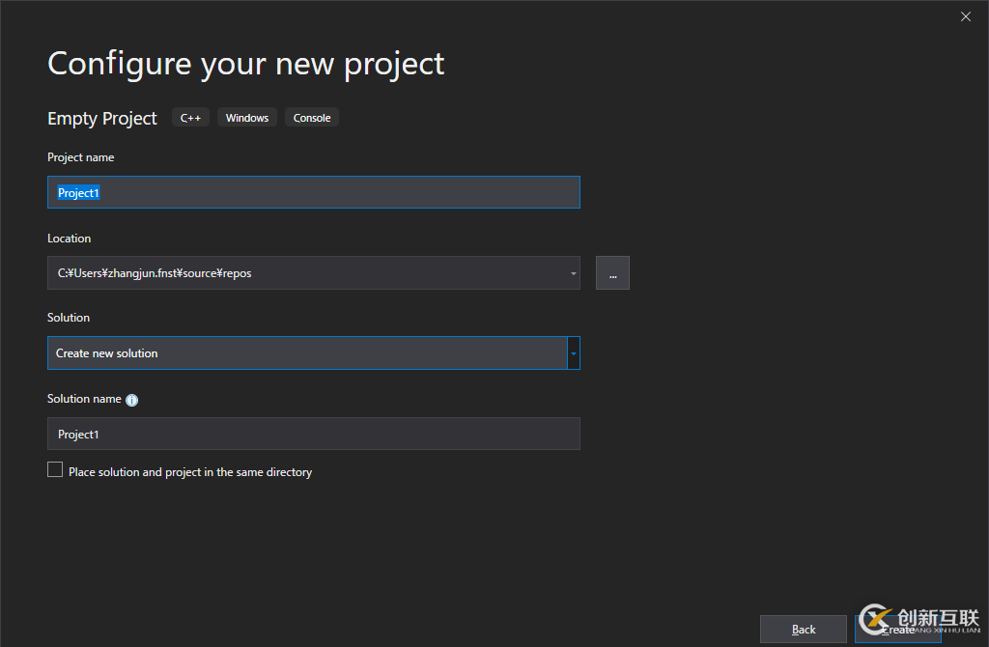The height and width of the screenshot is (647, 989).
Task: Expand the Solution dropdown arrow
Action: [574, 353]
